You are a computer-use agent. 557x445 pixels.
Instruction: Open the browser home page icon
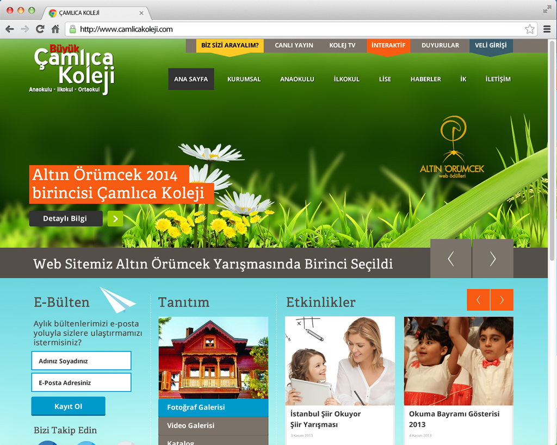[55, 29]
